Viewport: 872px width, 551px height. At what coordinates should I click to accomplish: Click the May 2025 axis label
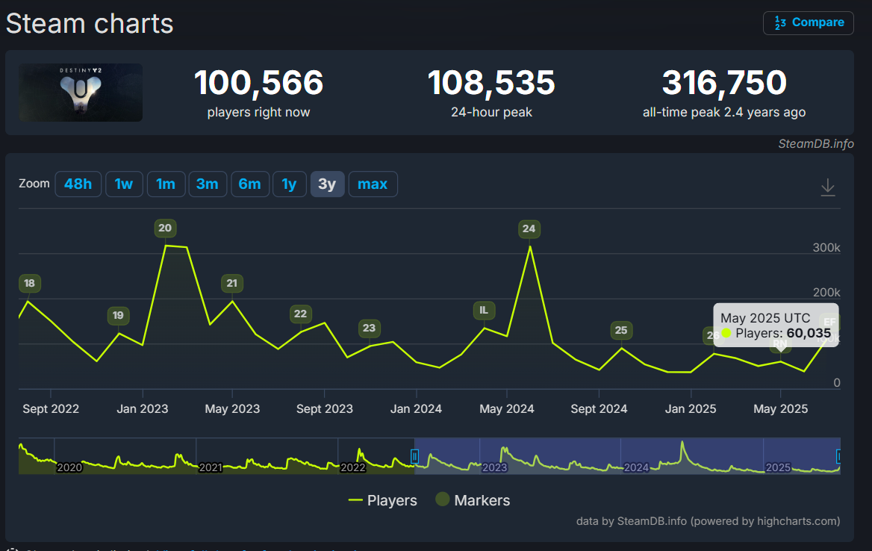[781, 408]
